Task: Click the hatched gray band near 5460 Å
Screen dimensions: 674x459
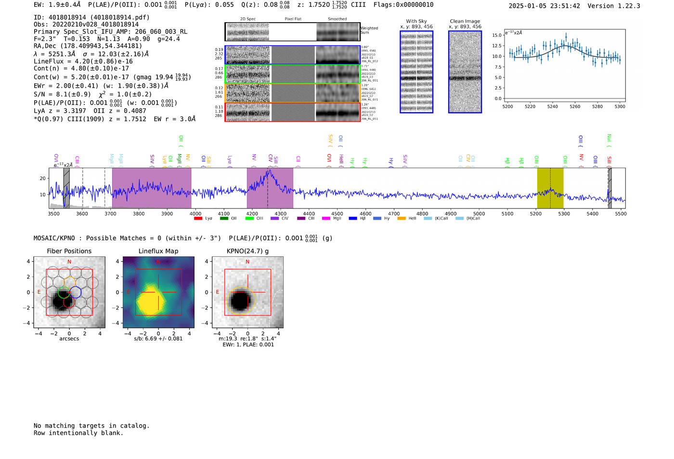Action: click(x=609, y=188)
